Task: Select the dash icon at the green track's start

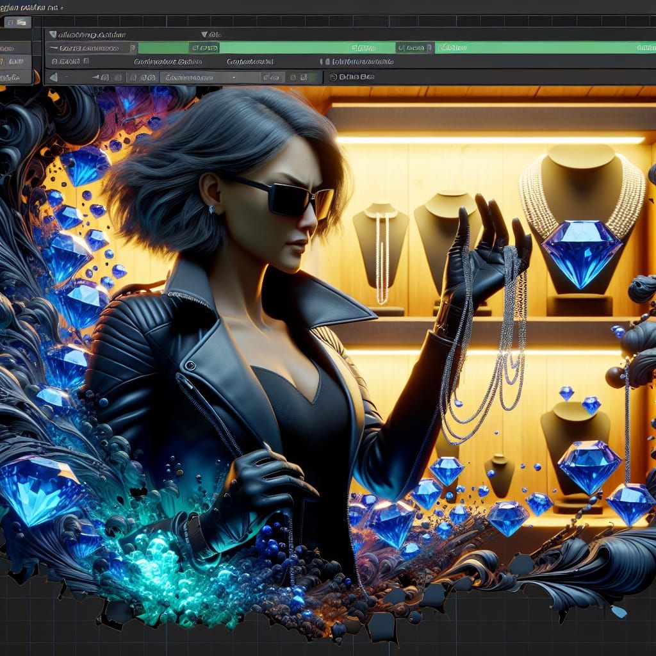Action: [x=54, y=48]
